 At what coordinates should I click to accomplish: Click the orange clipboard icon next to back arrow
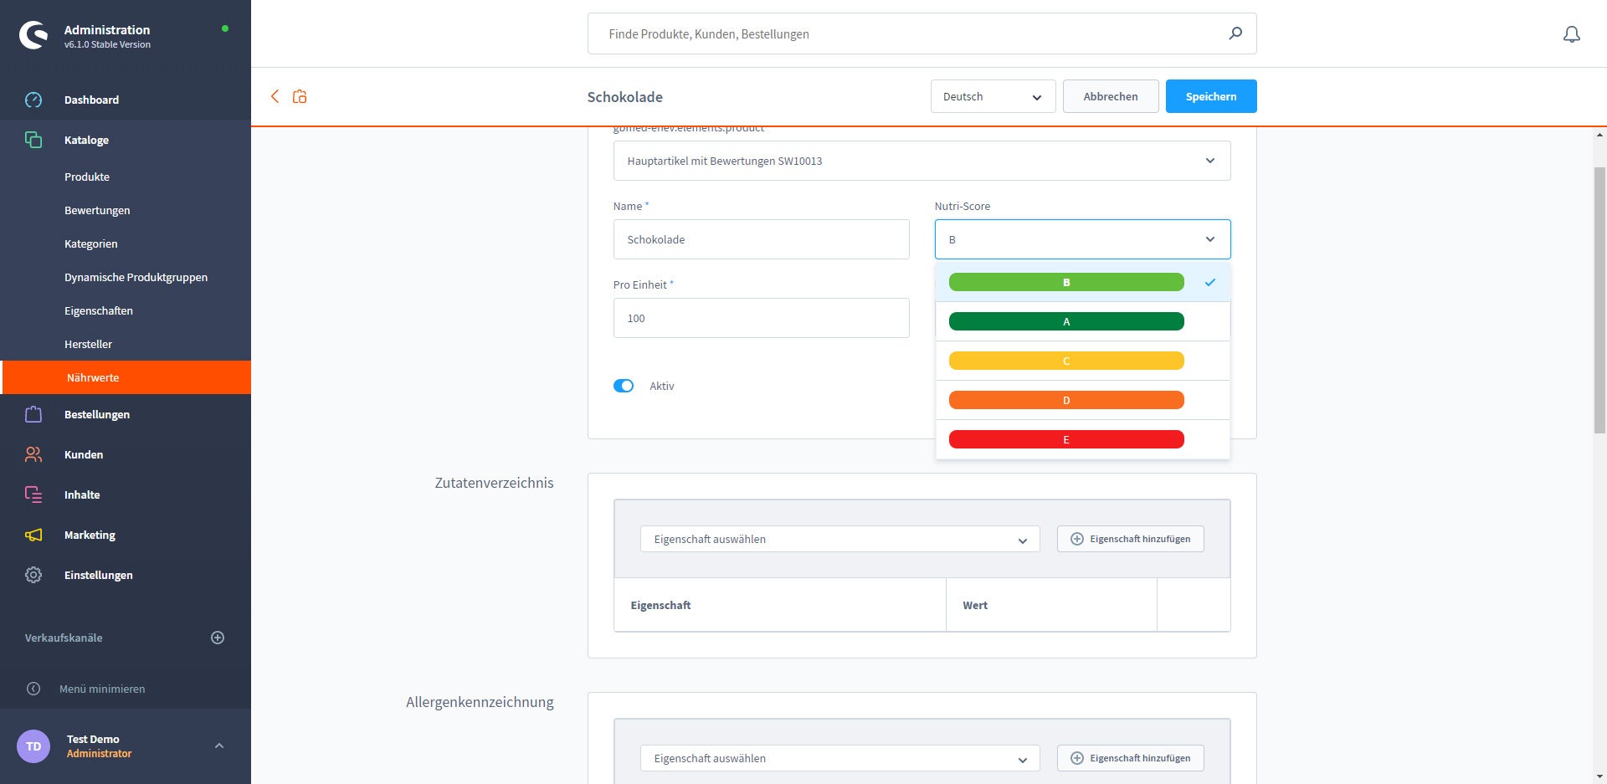300,96
